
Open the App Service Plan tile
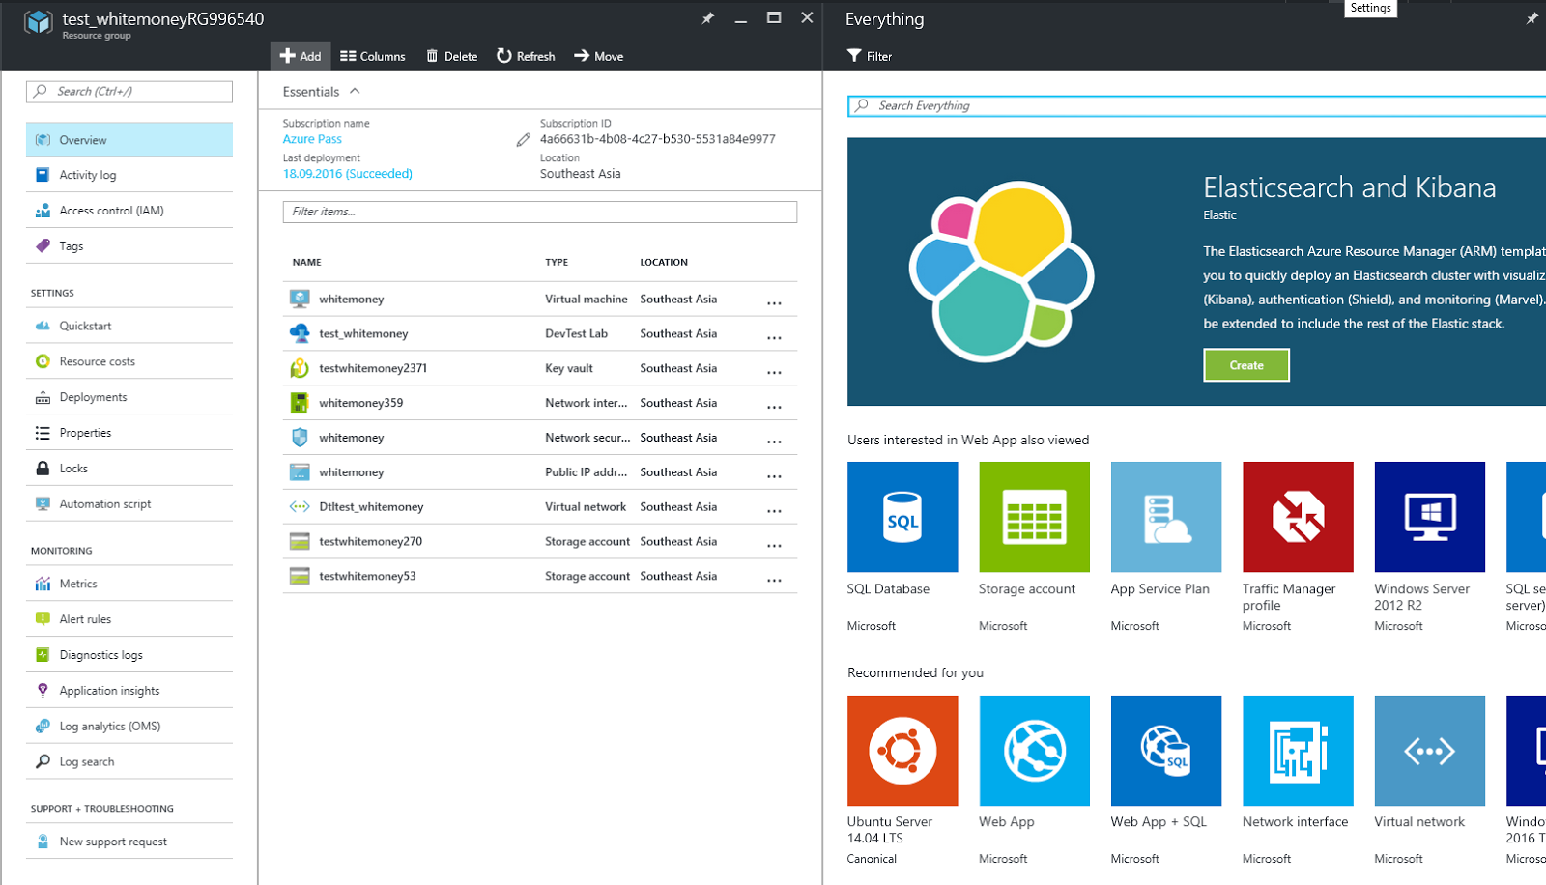[1166, 517]
